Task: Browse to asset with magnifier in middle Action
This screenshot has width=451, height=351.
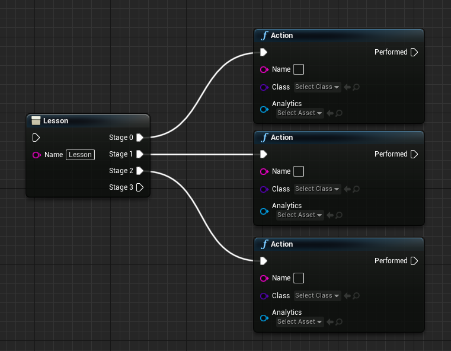Action: tap(339, 215)
